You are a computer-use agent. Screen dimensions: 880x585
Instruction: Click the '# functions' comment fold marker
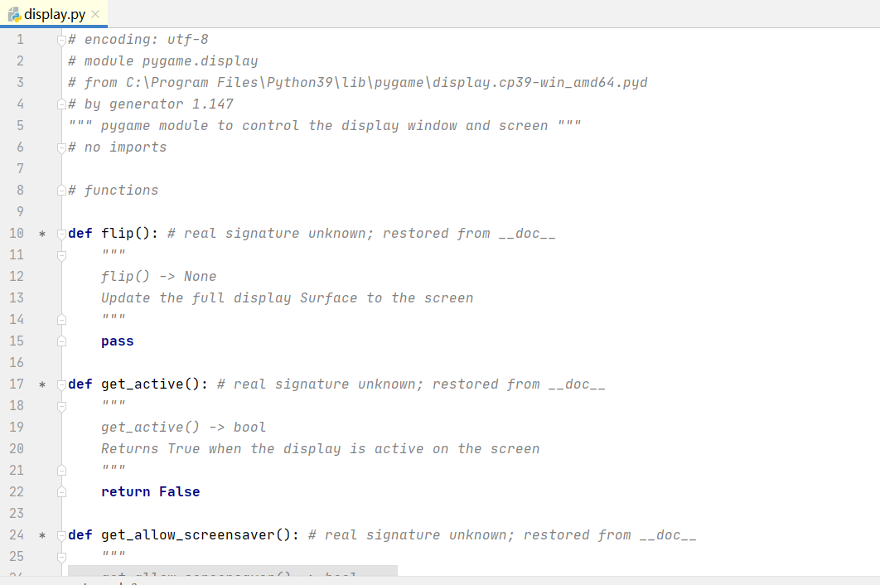click(x=62, y=191)
